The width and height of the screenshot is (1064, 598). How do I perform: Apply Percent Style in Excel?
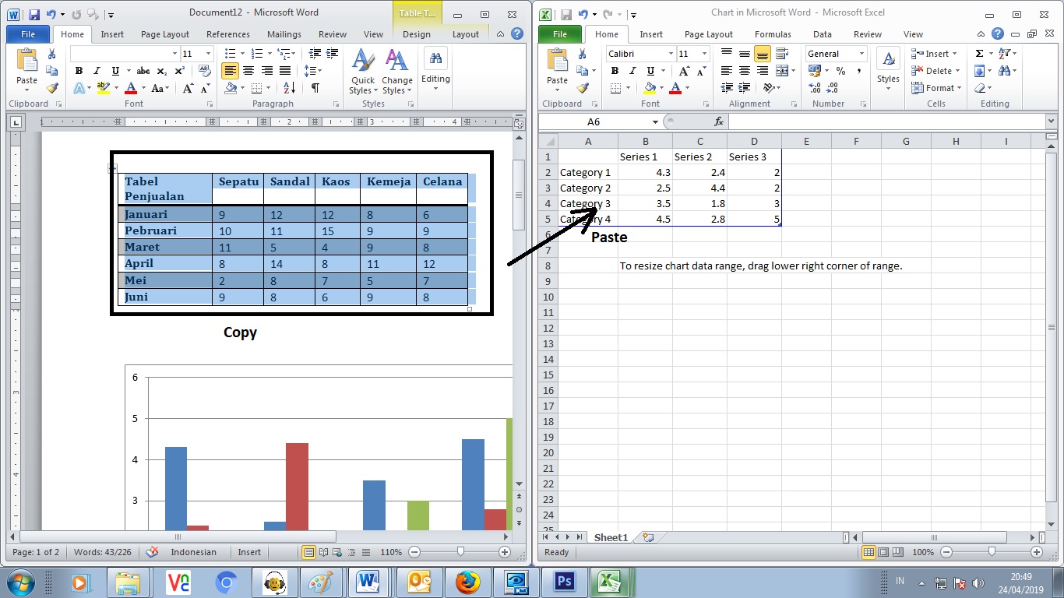coord(840,71)
